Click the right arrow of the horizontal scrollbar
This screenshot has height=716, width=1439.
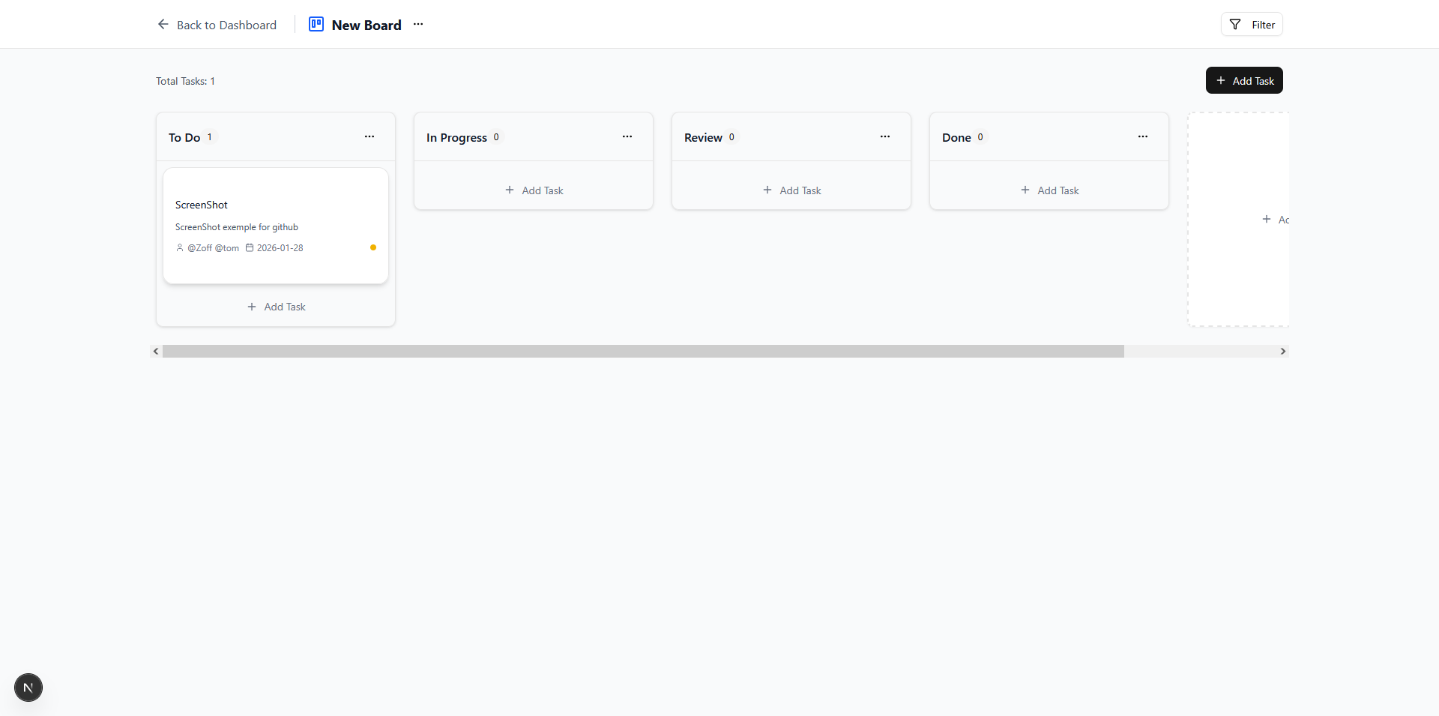1282,351
